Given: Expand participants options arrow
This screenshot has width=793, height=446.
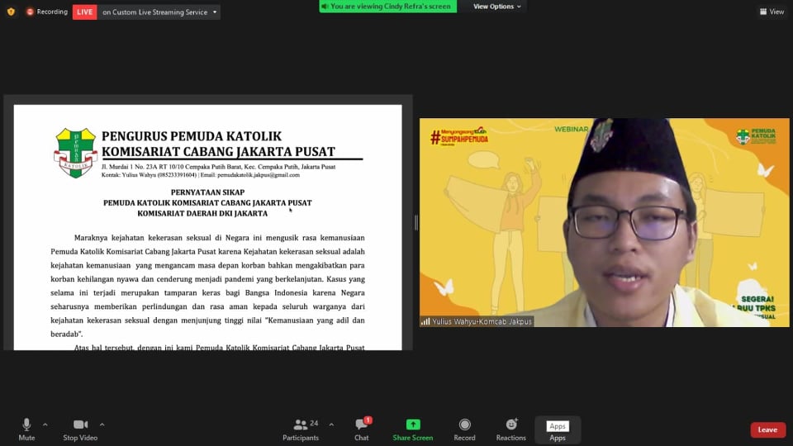Looking at the screenshot, I should pos(331,425).
